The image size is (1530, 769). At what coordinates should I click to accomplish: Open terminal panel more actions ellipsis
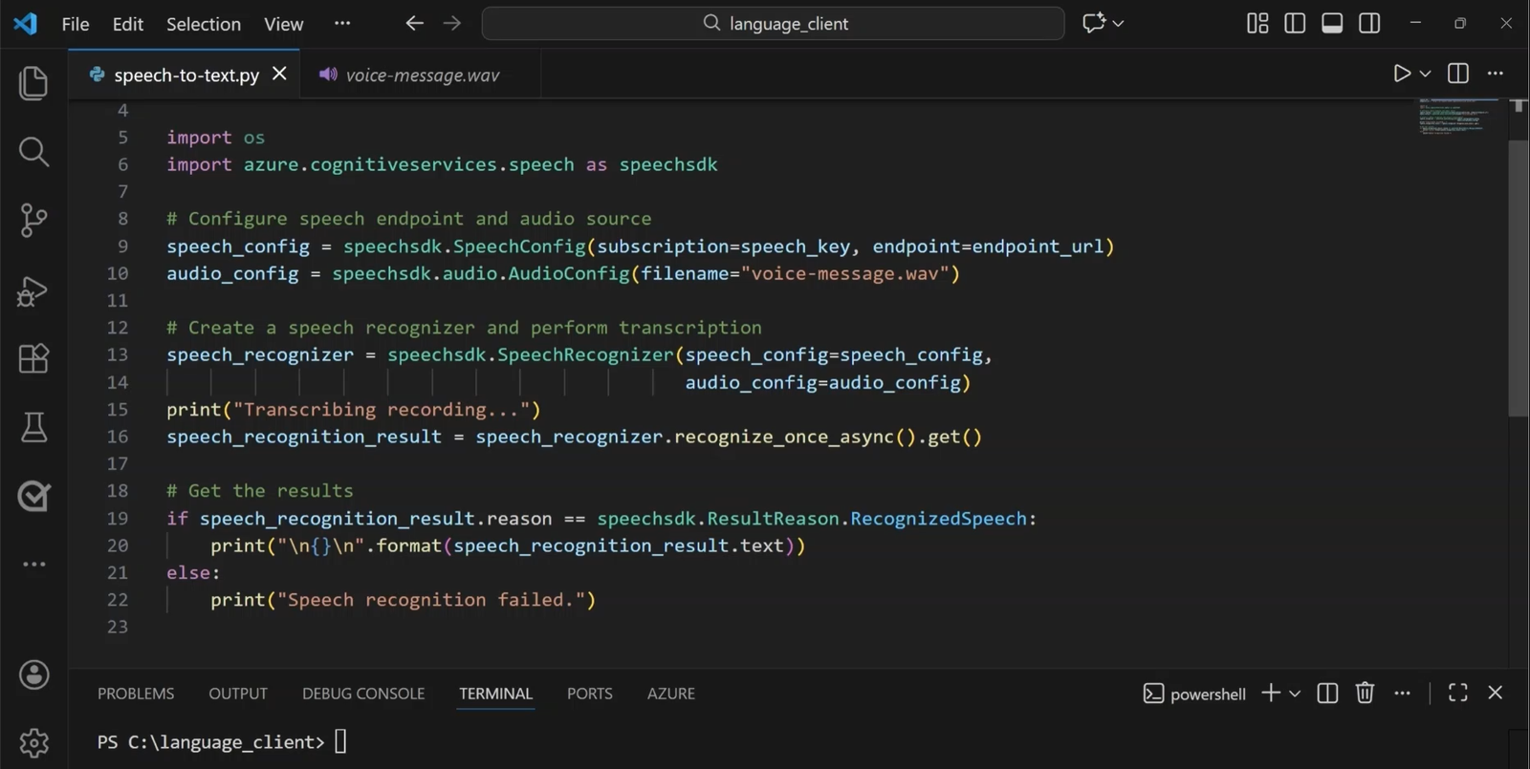1402,694
